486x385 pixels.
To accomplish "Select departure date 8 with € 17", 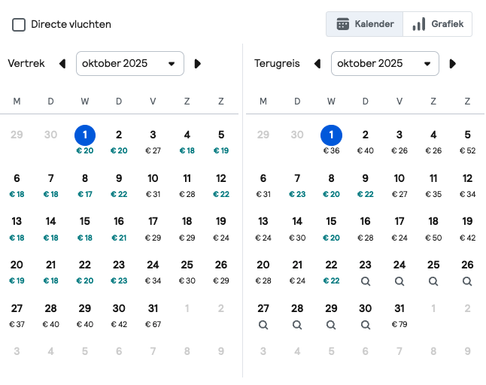I will click(x=85, y=185).
